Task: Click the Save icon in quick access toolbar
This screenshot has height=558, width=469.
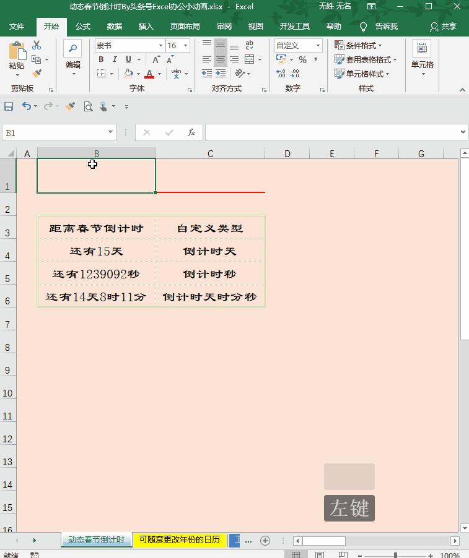Action: point(9,106)
